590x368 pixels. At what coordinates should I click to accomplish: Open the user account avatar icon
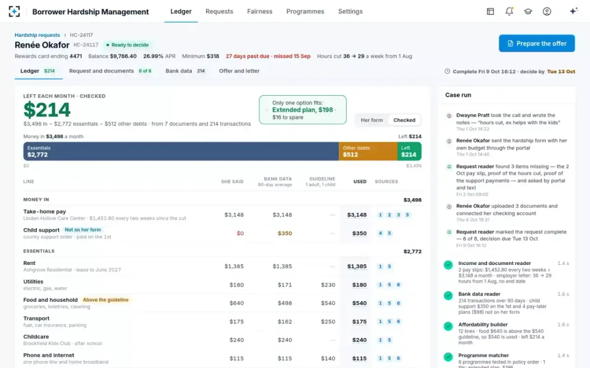[x=547, y=11]
